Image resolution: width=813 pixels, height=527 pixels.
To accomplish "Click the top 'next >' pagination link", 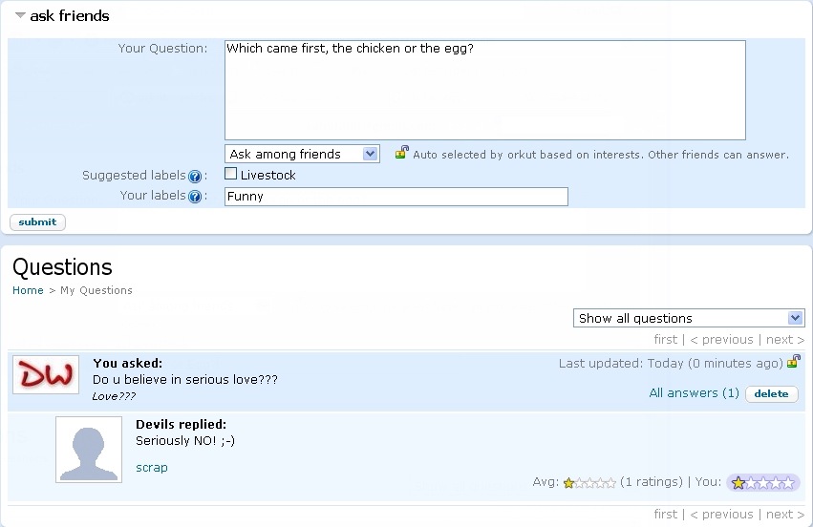I will pos(785,340).
